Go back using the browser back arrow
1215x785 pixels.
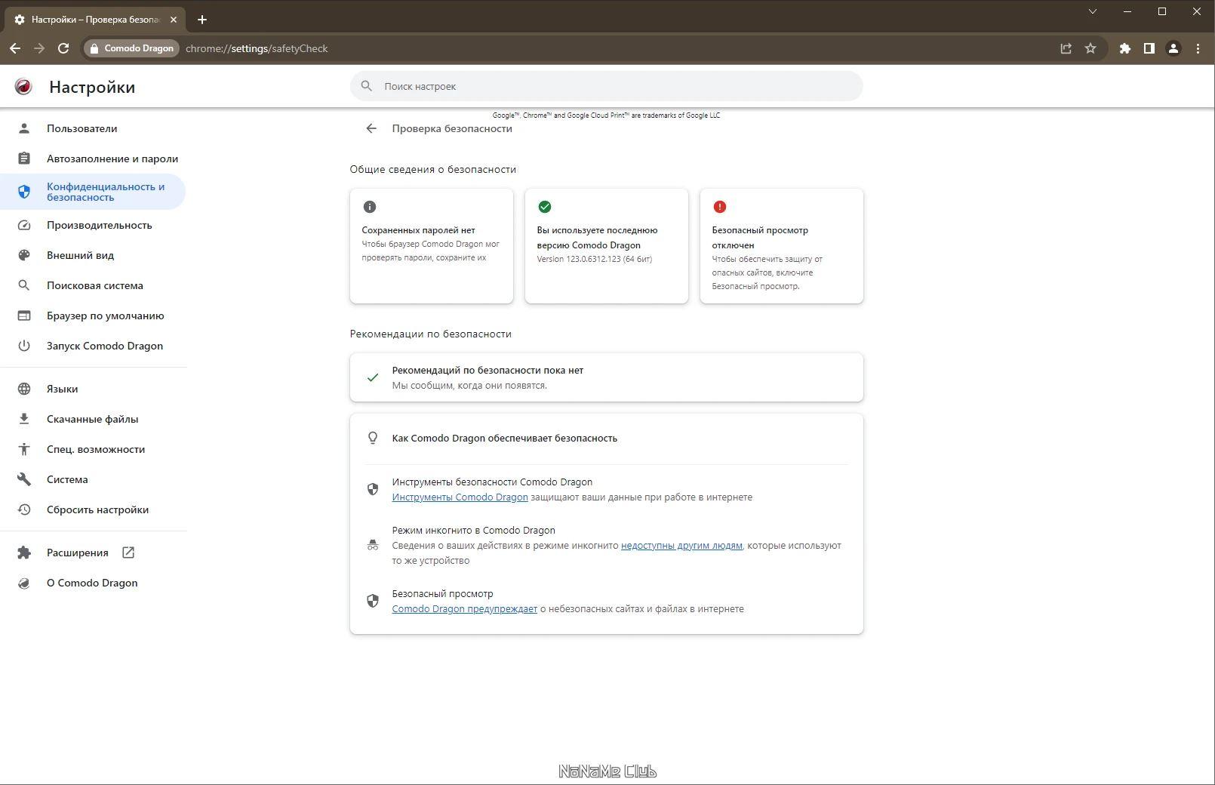tap(15, 48)
